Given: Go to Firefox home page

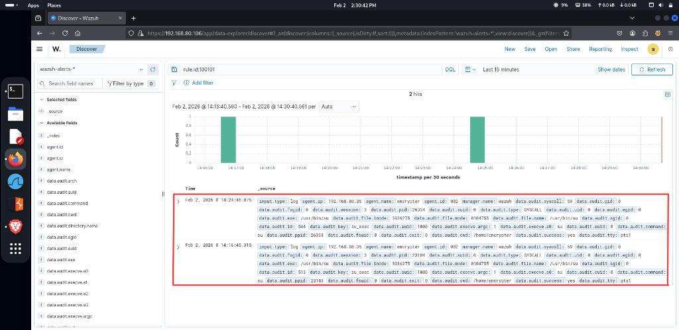Looking at the screenshot, I should [78, 33].
